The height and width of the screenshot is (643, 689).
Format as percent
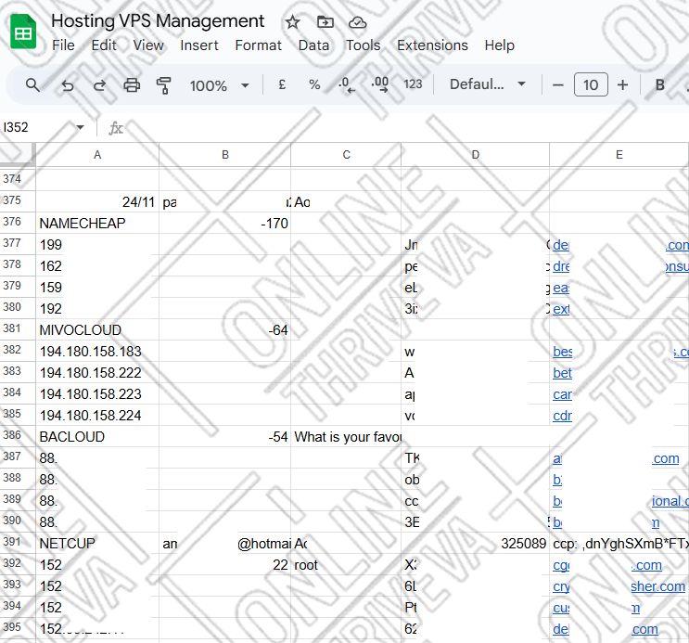tap(314, 84)
